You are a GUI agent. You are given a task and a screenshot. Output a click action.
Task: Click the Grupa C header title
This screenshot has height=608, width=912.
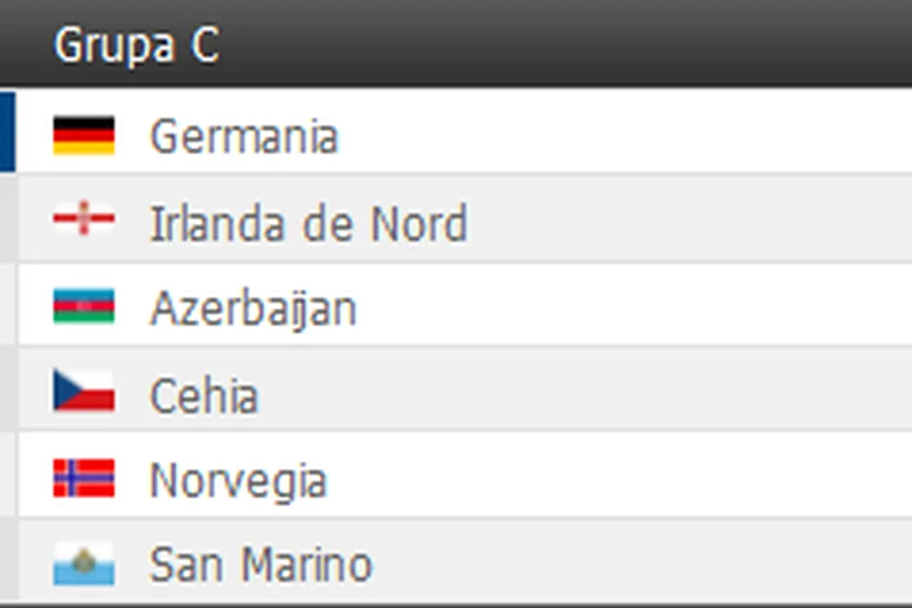pos(136,44)
